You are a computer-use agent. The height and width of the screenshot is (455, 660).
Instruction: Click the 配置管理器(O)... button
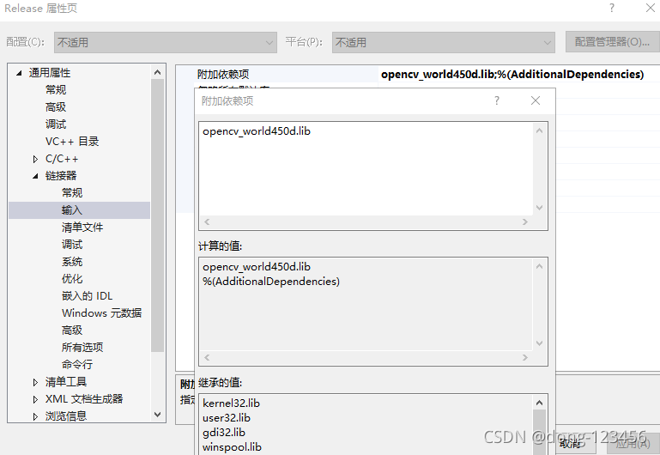(x=612, y=42)
